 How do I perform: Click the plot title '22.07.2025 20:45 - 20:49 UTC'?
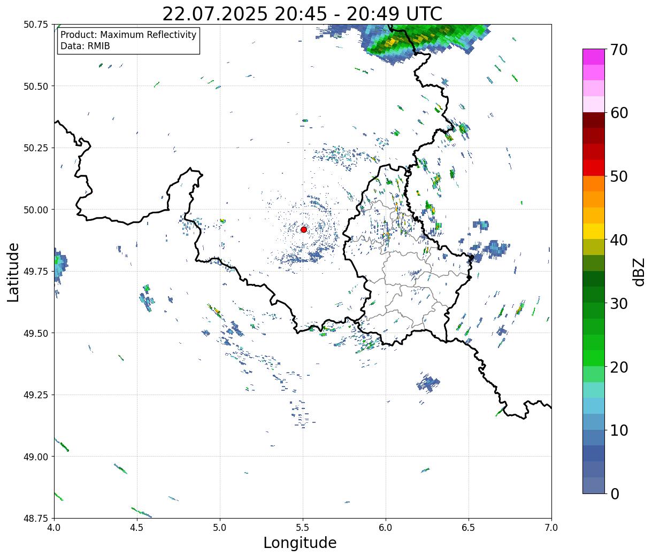click(x=302, y=13)
